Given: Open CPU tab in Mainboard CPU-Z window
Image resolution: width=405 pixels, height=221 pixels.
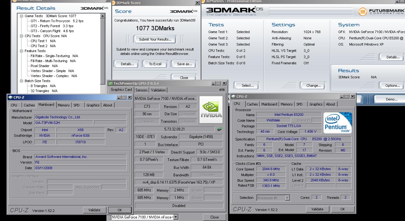Looking at the screenshot, I should click(x=14, y=105).
